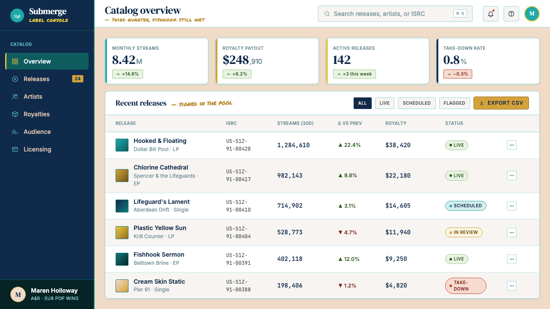Open row menu for Chlorine Cathedral
550x309 pixels.
point(512,176)
